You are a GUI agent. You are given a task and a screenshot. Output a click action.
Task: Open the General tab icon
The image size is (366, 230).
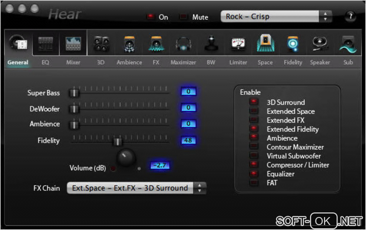click(18, 43)
